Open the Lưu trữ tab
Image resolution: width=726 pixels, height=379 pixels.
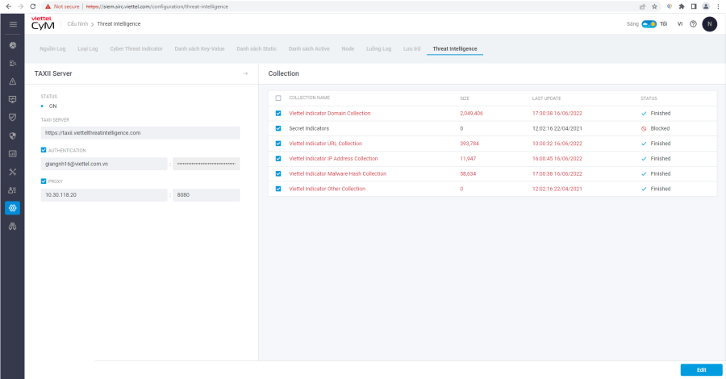pyautogui.click(x=411, y=48)
